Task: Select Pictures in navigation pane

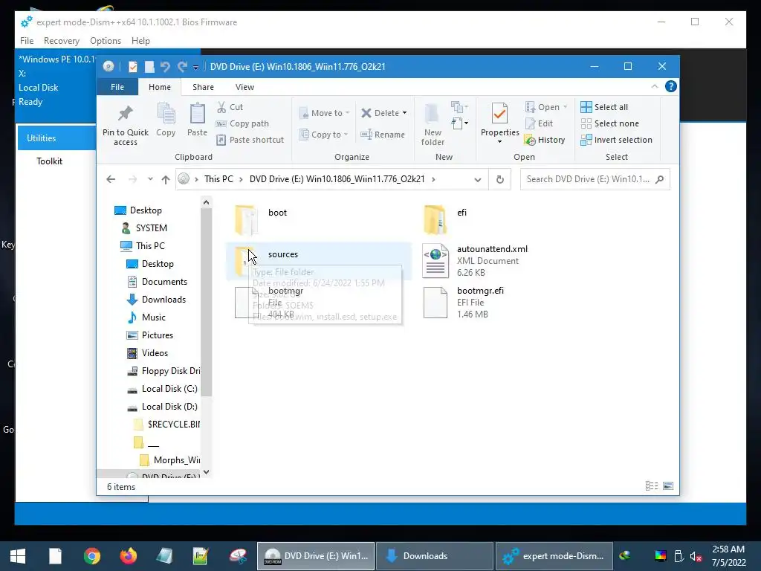Action: [x=150, y=335]
